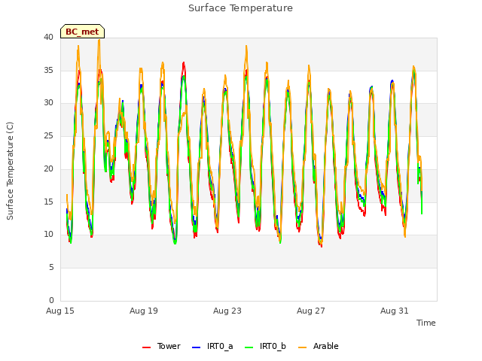
Task: Click the orange Arable legend color marker
Action: 302,347
